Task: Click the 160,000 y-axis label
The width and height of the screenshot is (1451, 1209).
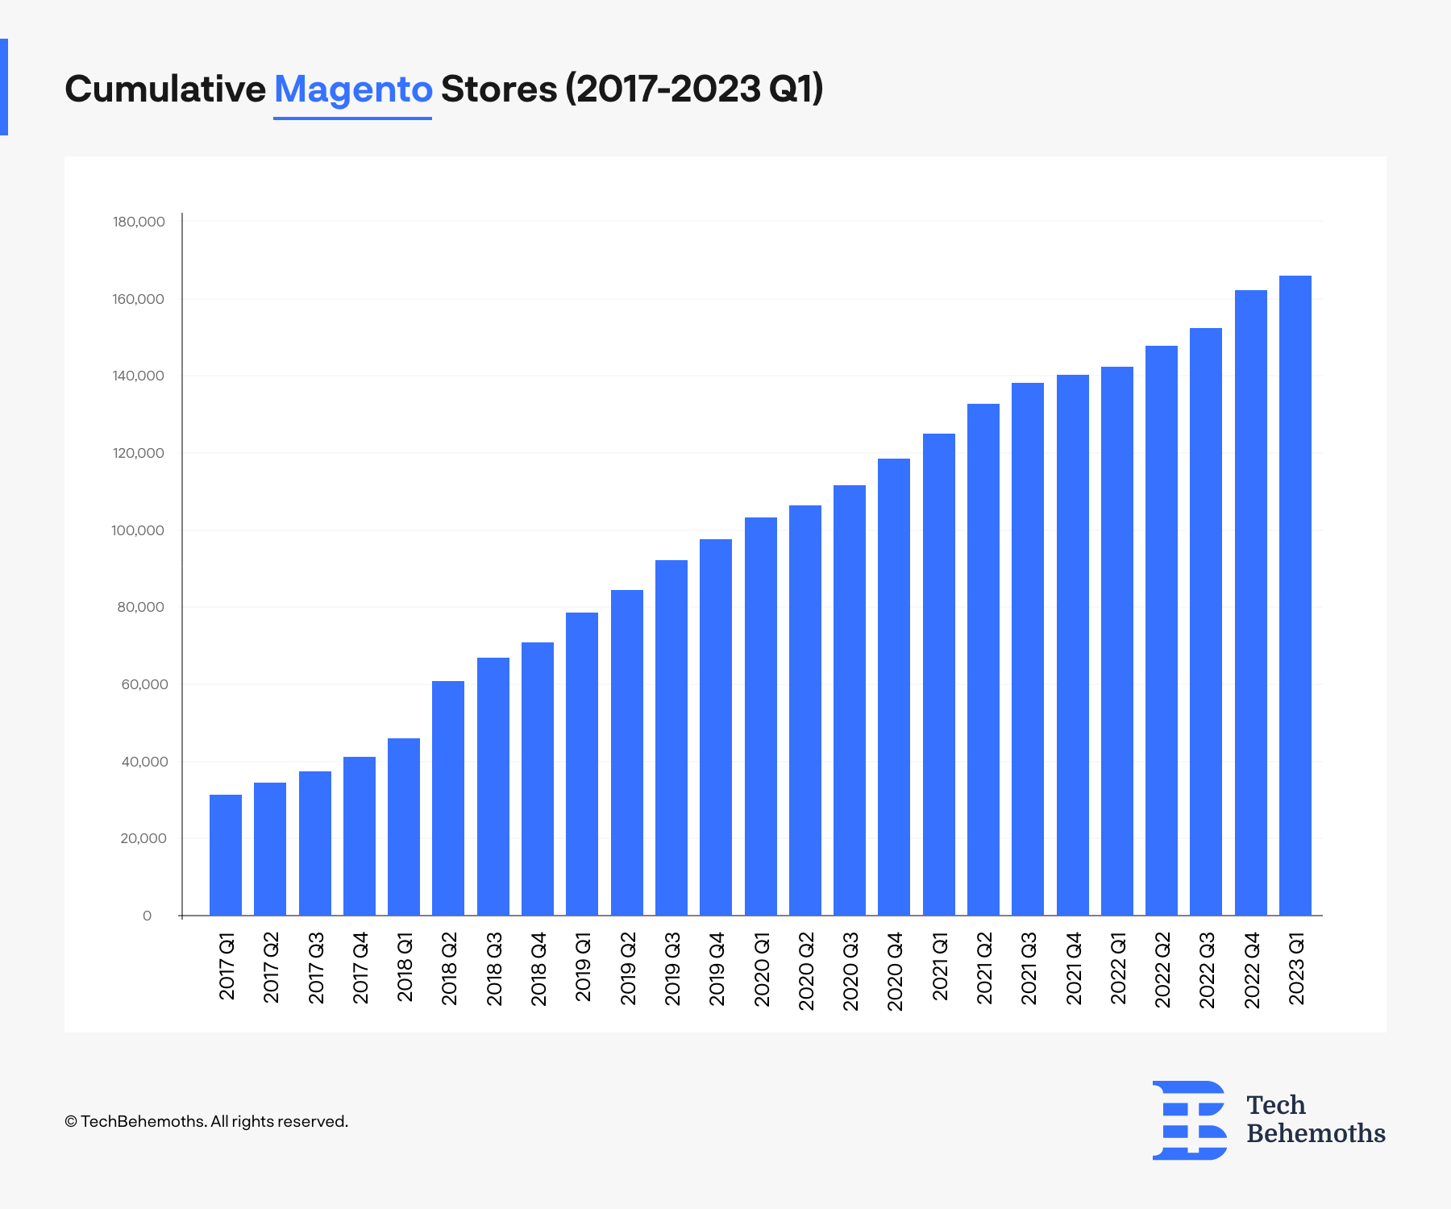Action: pyautogui.click(x=139, y=299)
